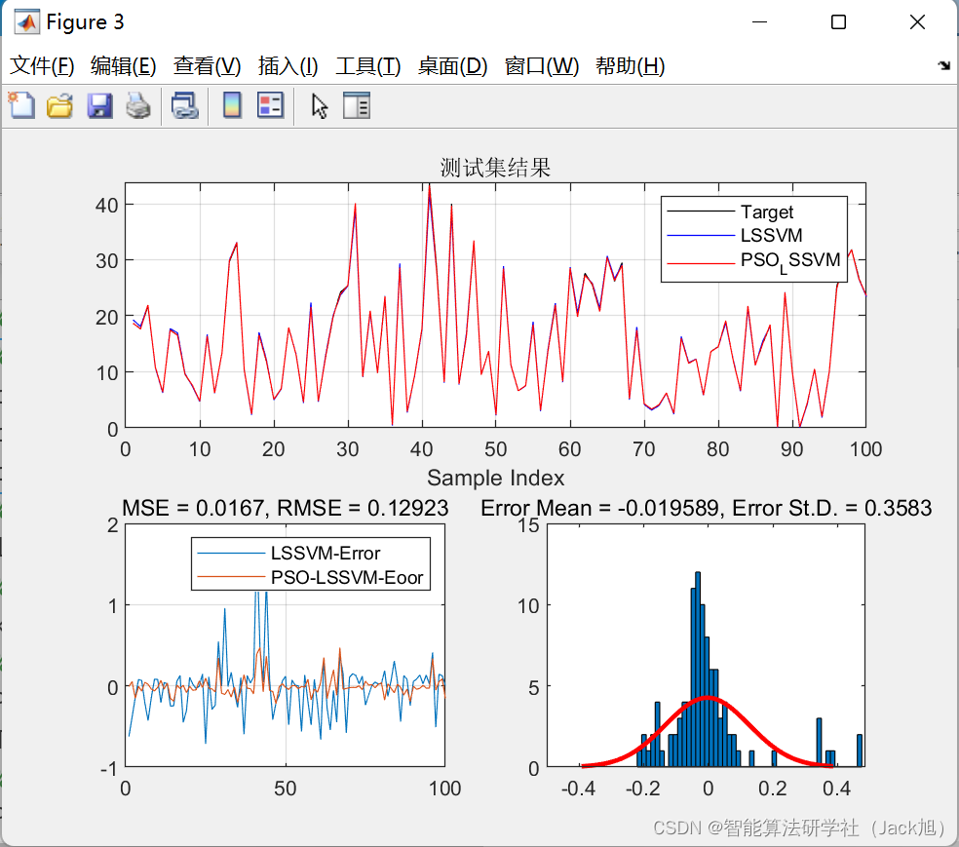Select the Edit Plot arrow tool
Screen dimensions: 959x847
320,106
